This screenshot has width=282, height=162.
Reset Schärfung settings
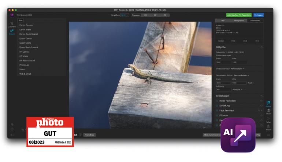click(261, 106)
